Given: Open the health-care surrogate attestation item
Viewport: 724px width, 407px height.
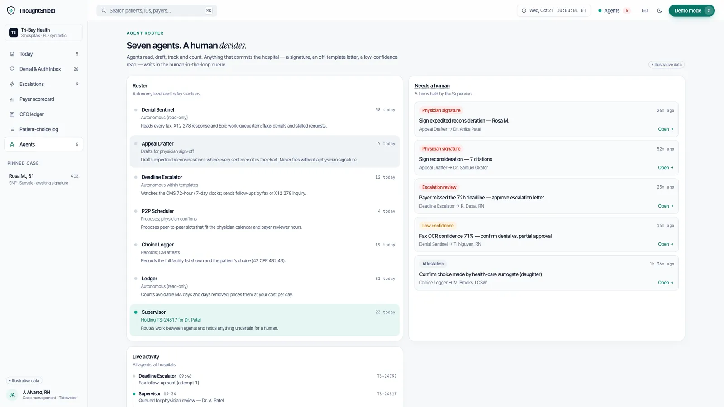Looking at the screenshot, I should coord(547,273).
